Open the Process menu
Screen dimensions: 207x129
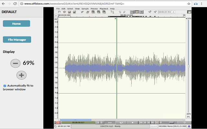(x=94, y=8)
